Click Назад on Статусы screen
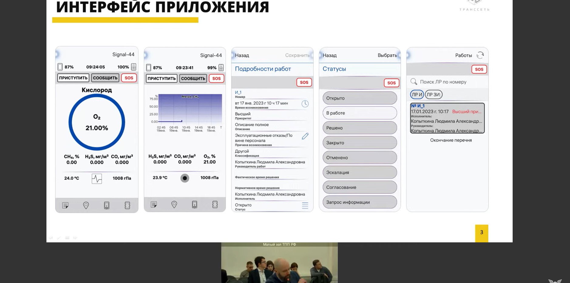The image size is (570, 283). (330, 56)
